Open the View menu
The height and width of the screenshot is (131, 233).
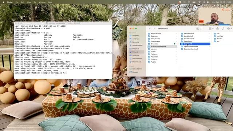[x=29, y=2]
